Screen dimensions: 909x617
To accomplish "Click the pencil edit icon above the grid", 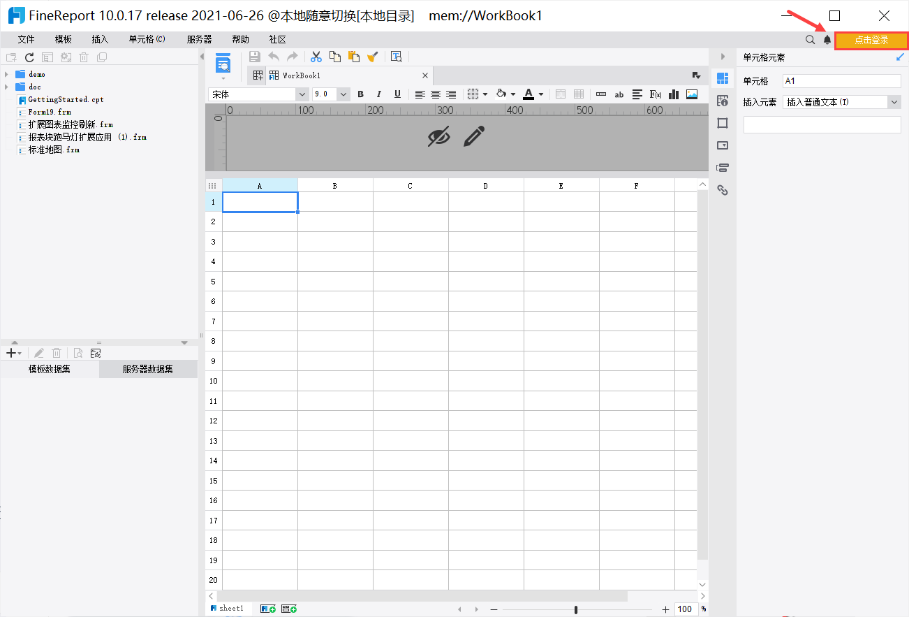I will click(473, 137).
